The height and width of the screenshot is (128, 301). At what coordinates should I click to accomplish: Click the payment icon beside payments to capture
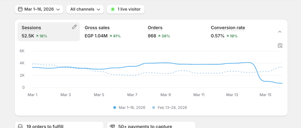tap(112, 127)
